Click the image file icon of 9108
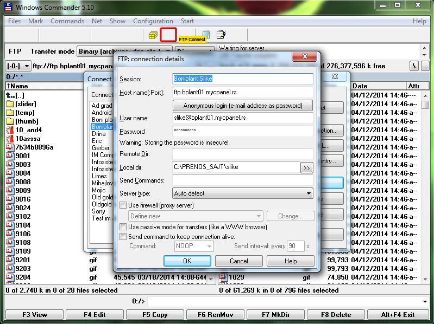 [x=10, y=242]
